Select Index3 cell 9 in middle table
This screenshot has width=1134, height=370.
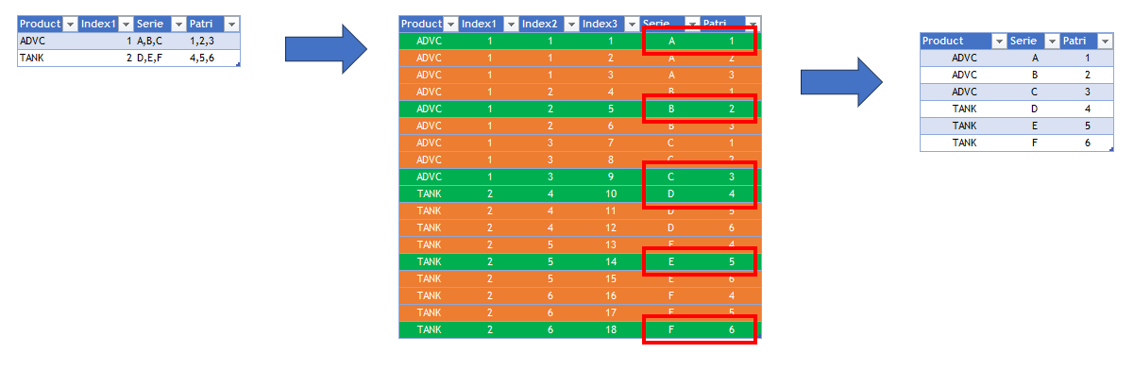[610, 177]
